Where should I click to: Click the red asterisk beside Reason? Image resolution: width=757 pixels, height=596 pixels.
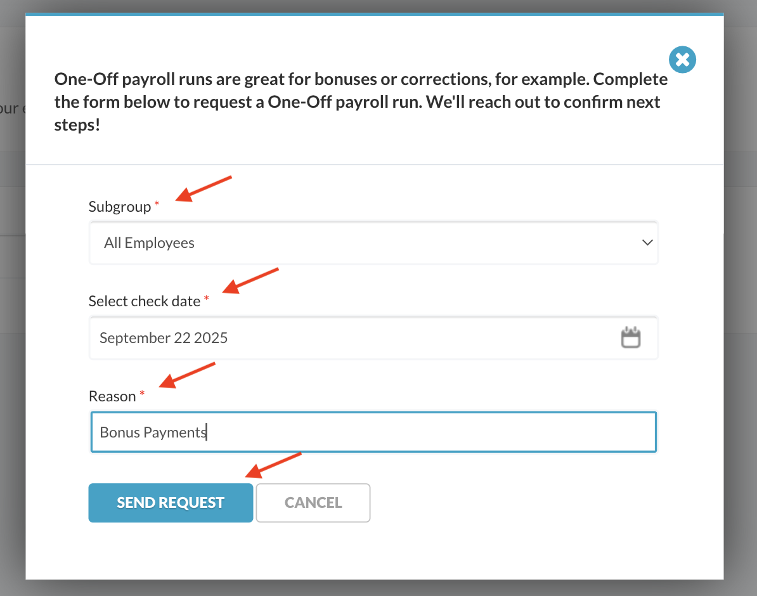coord(142,394)
